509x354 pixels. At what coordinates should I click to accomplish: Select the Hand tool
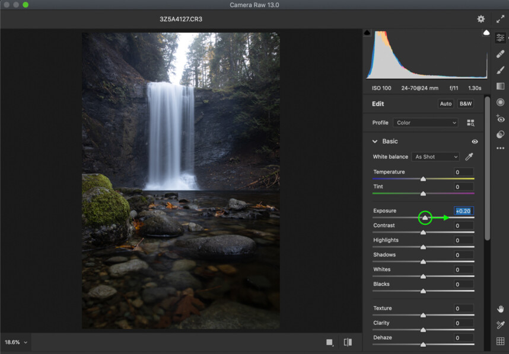click(500, 309)
